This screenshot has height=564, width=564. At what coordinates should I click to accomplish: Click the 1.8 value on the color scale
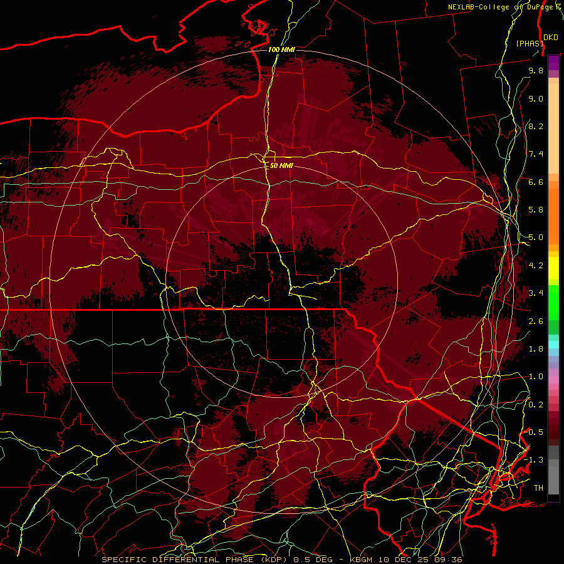point(536,349)
